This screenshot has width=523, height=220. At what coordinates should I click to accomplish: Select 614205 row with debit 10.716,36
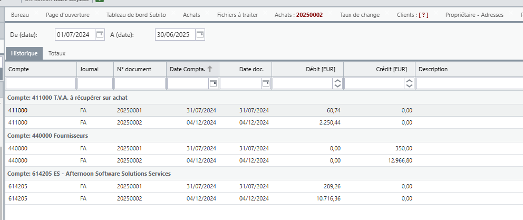click(x=264, y=199)
